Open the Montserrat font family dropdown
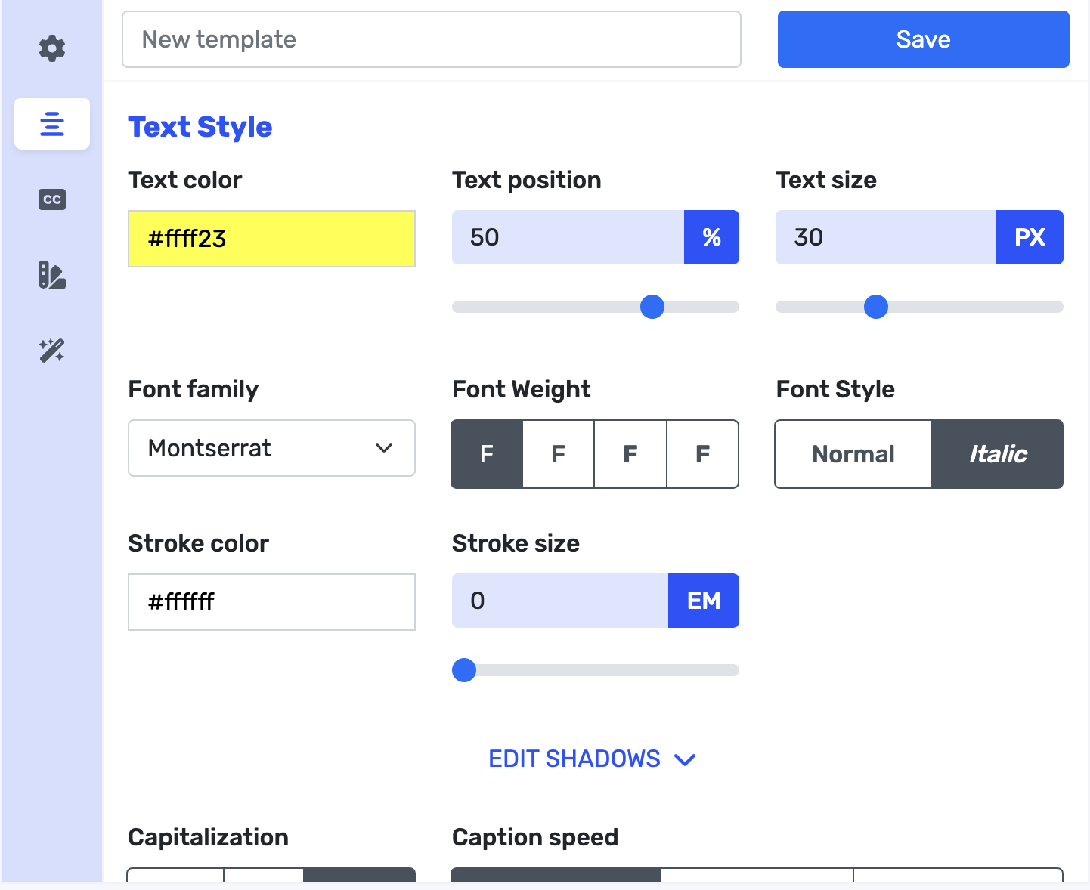1090x890 pixels. (271, 448)
